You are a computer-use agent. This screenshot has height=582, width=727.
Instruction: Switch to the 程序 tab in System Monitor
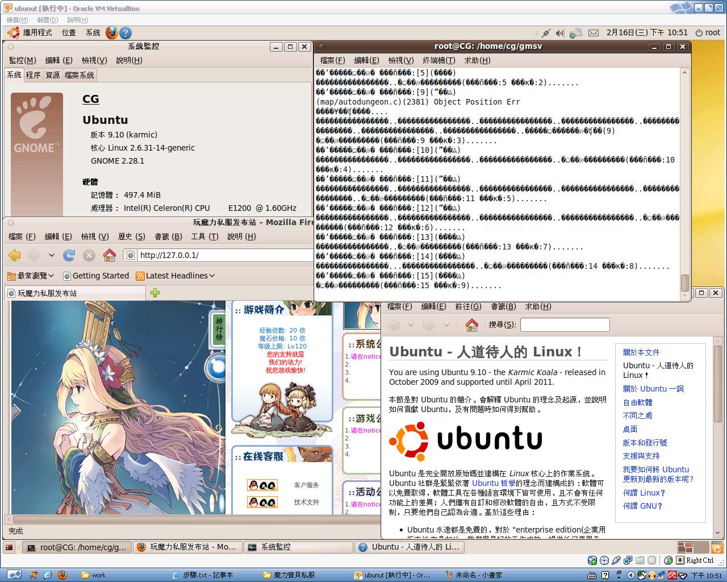click(x=33, y=75)
